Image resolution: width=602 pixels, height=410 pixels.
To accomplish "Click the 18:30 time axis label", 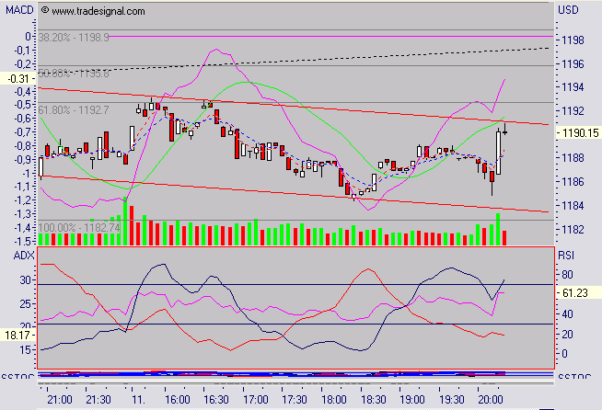I will tap(373, 400).
